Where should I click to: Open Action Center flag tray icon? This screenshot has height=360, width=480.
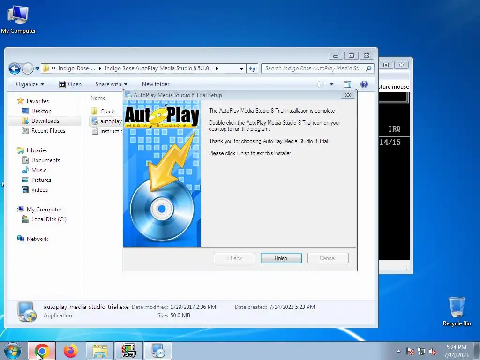pos(410,351)
